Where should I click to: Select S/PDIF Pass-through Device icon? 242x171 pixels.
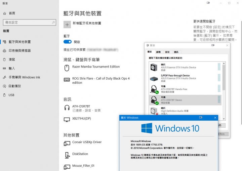[x=154, y=79]
